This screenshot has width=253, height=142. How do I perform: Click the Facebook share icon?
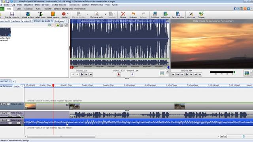pos(235,9)
